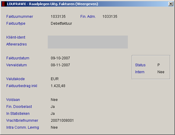Close the LOUFRAWX invoice window
175x135 pixels.
[171, 4]
